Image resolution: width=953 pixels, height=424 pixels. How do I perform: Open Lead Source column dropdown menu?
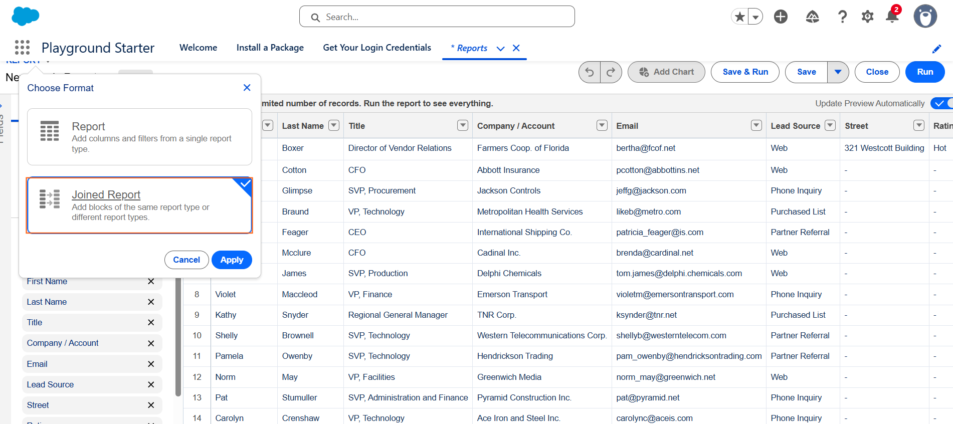(830, 125)
